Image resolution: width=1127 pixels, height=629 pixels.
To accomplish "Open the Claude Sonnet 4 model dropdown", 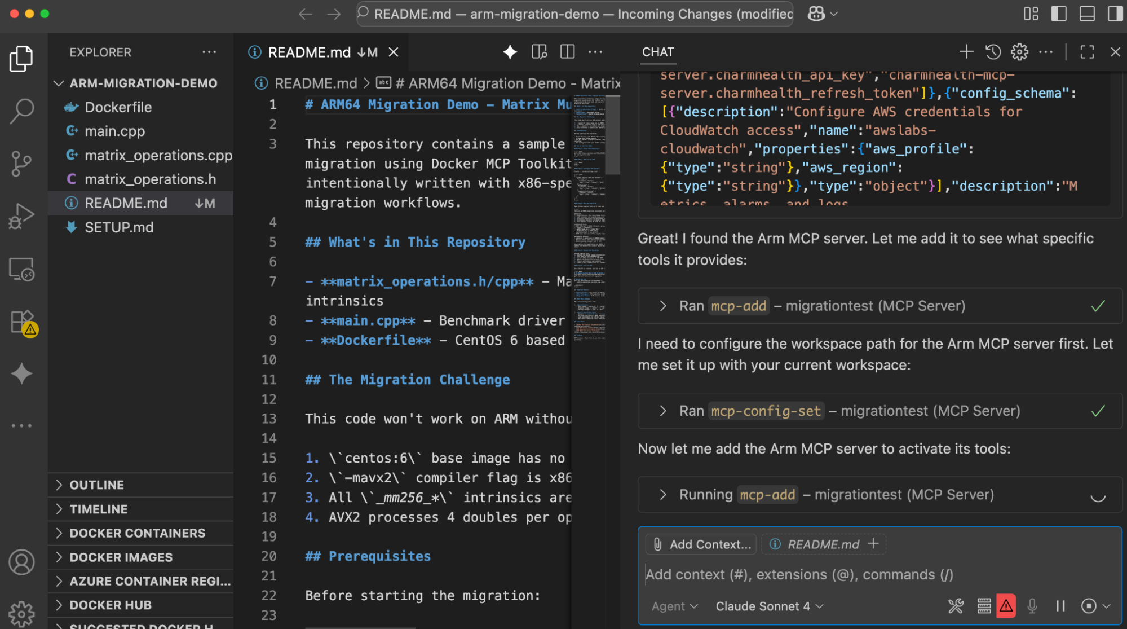I will (767, 606).
